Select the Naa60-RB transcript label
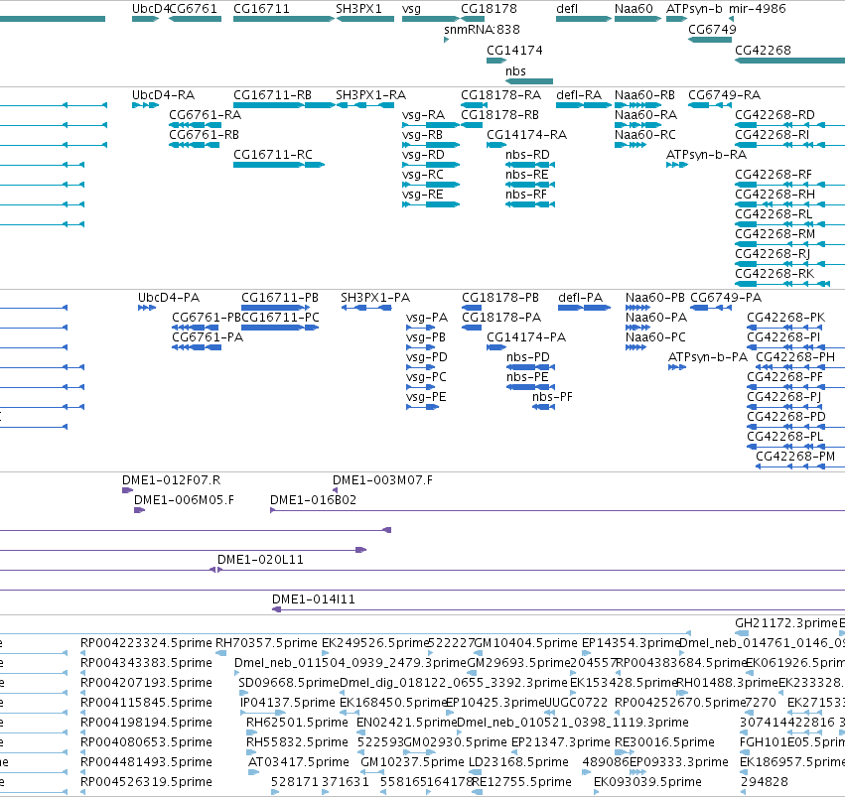The image size is (845, 797). point(644,95)
